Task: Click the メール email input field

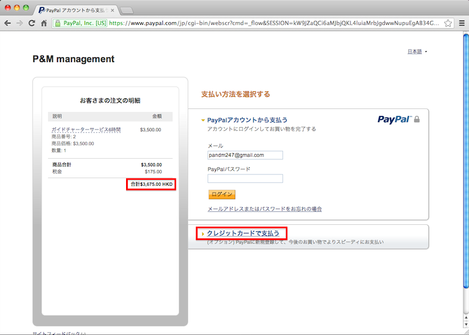Action: (x=245, y=155)
